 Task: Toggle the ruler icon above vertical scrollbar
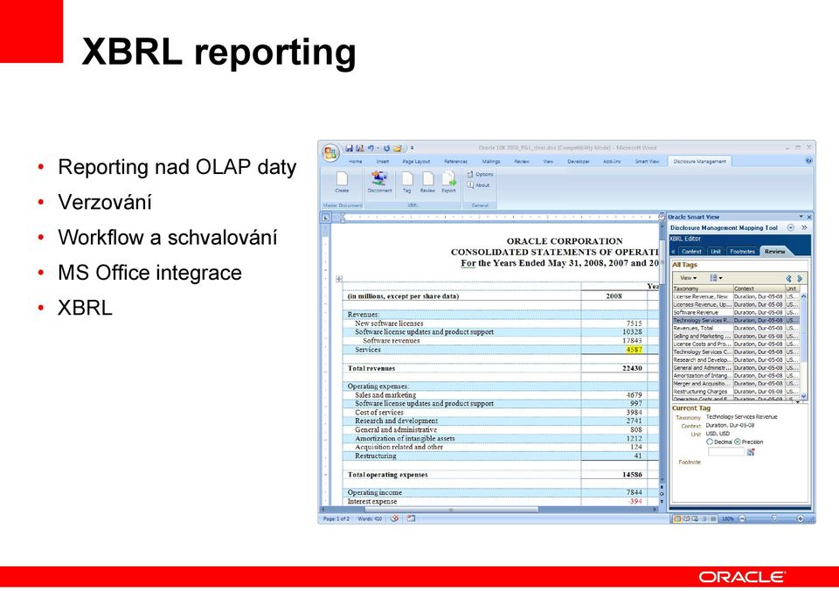tap(662, 218)
